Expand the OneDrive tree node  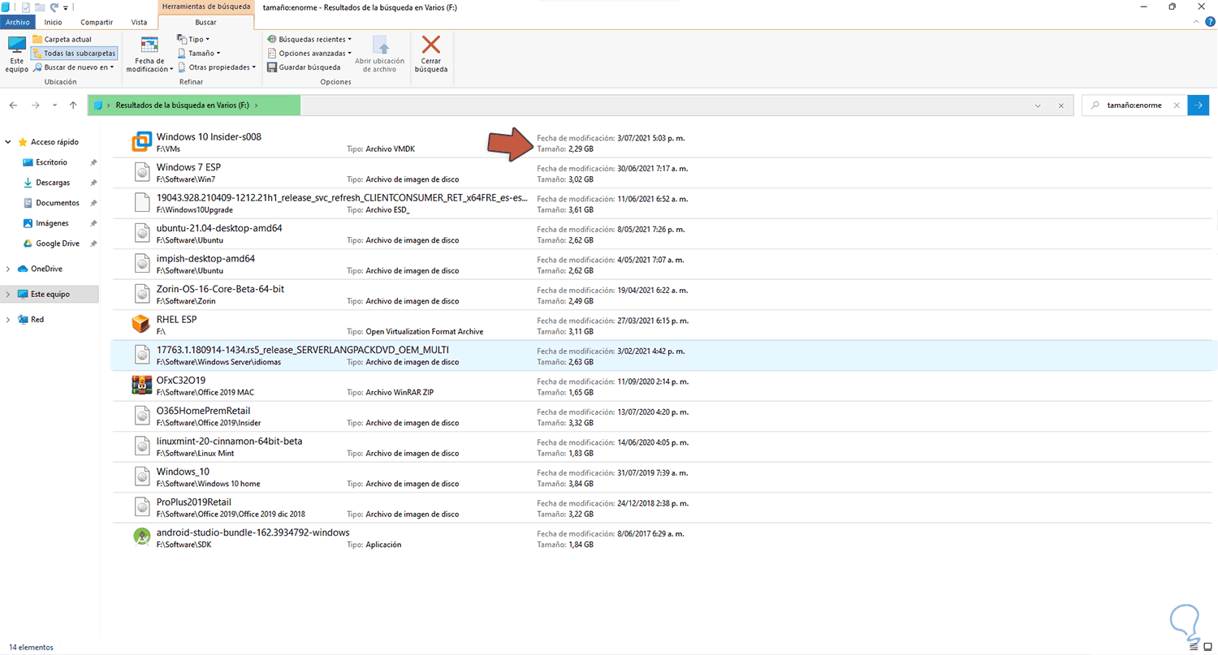8,269
